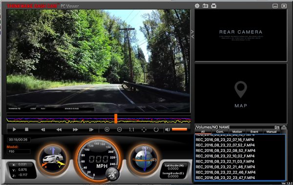
Task: Step back one frame
Action: (x=43, y=129)
